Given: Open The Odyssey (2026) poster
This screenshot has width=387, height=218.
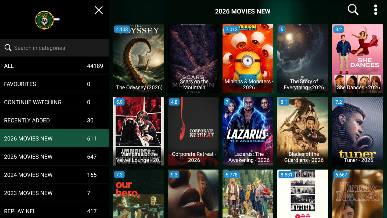Looking at the screenshot, I should click(138, 59).
